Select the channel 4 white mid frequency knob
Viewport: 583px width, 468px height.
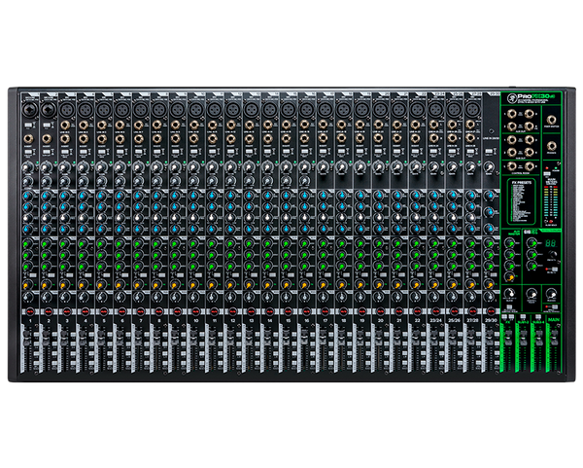point(83,218)
